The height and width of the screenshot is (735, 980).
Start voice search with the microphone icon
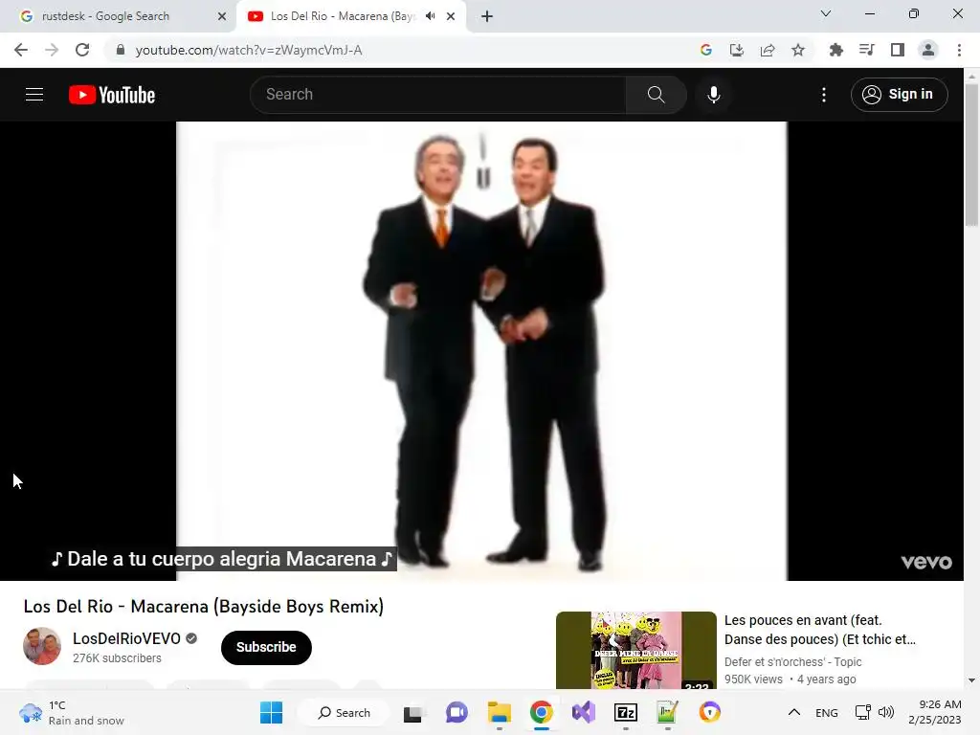[714, 95]
